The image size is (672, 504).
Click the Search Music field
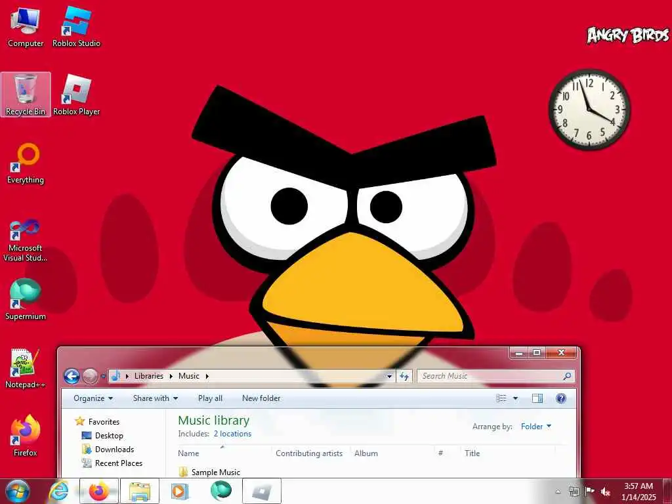[495, 376]
